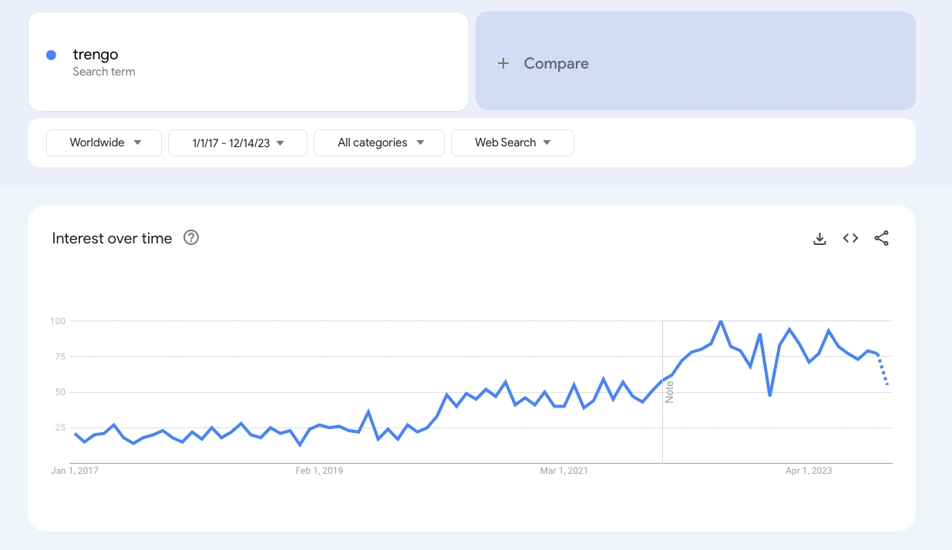
Task: Click the blue dot beside trengo
Action: click(51, 55)
